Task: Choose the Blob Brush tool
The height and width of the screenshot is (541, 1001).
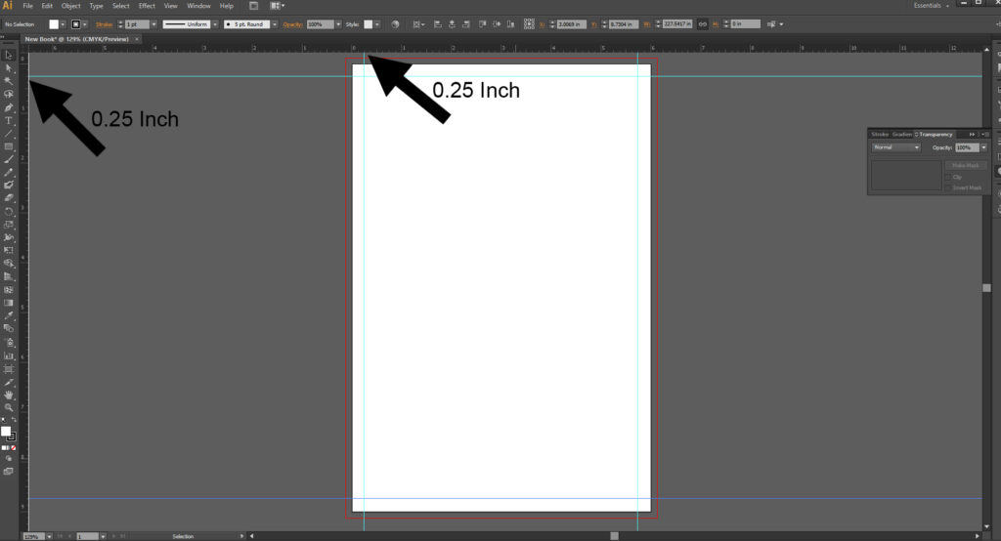Action: (8, 185)
